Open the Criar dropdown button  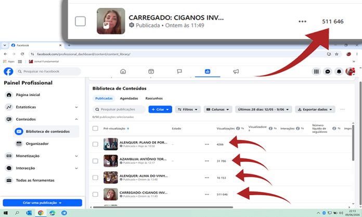(x=160, y=109)
